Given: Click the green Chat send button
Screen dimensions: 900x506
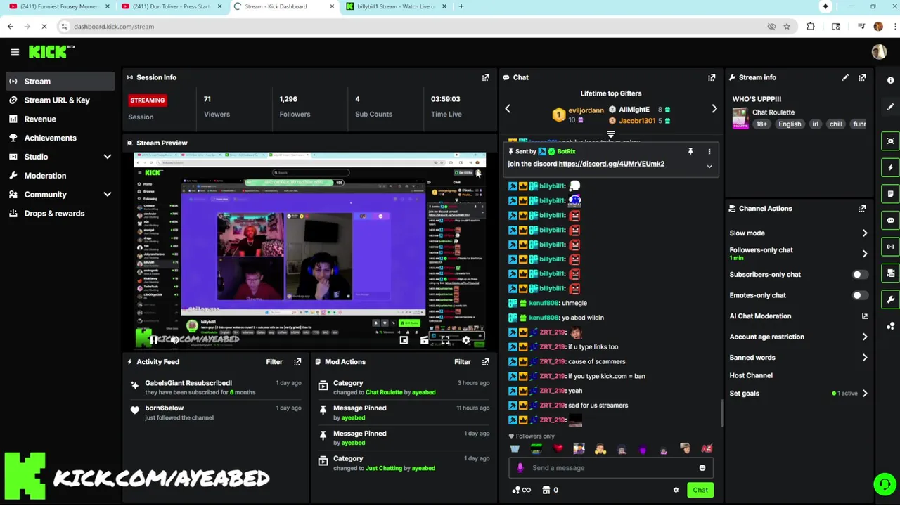Looking at the screenshot, I should coord(700,491).
